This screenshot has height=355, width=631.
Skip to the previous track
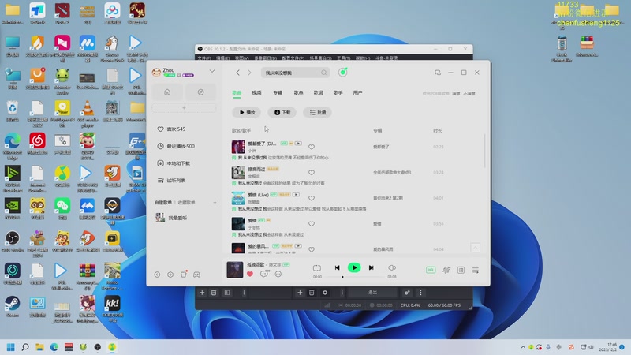[338, 267]
